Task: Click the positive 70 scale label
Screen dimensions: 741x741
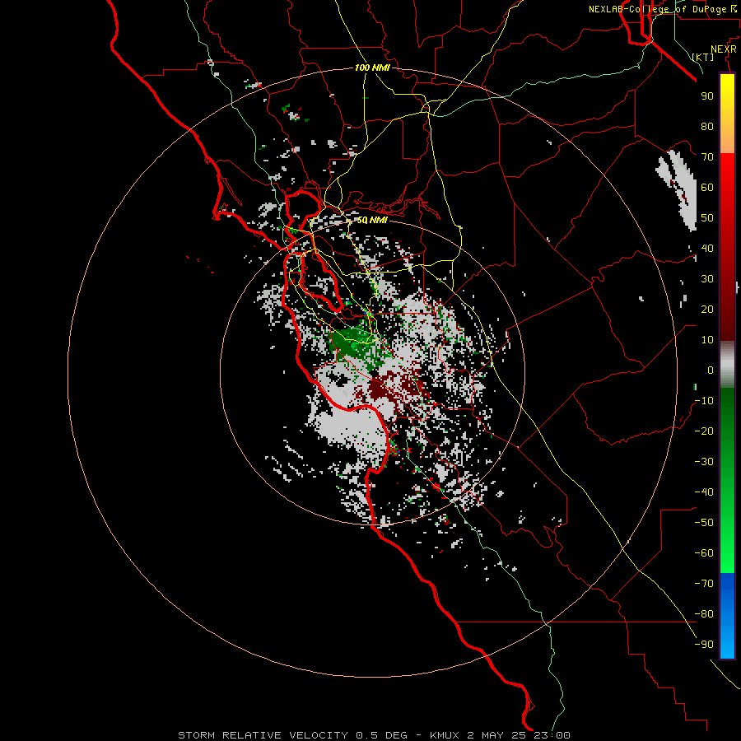Action: (x=707, y=157)
